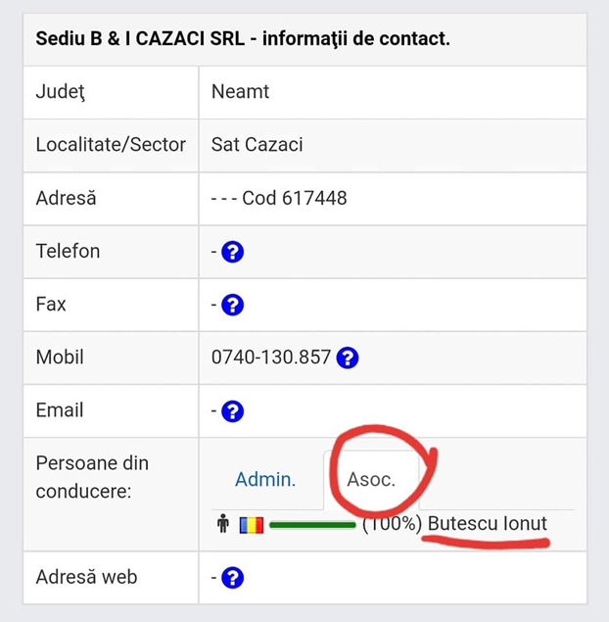Click the help icon next to Telefon
Screen dimensions: 609x622
pyautogui.click(x=232, y=252)
